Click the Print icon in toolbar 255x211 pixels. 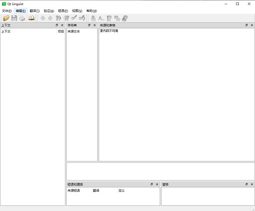(x=22, y=18)
